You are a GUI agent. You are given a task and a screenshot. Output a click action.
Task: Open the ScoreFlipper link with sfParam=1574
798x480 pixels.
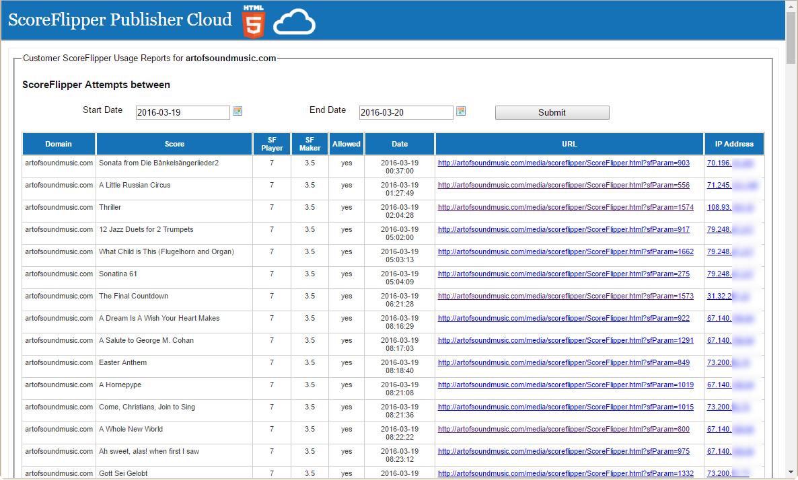click(x=565, y=208)
